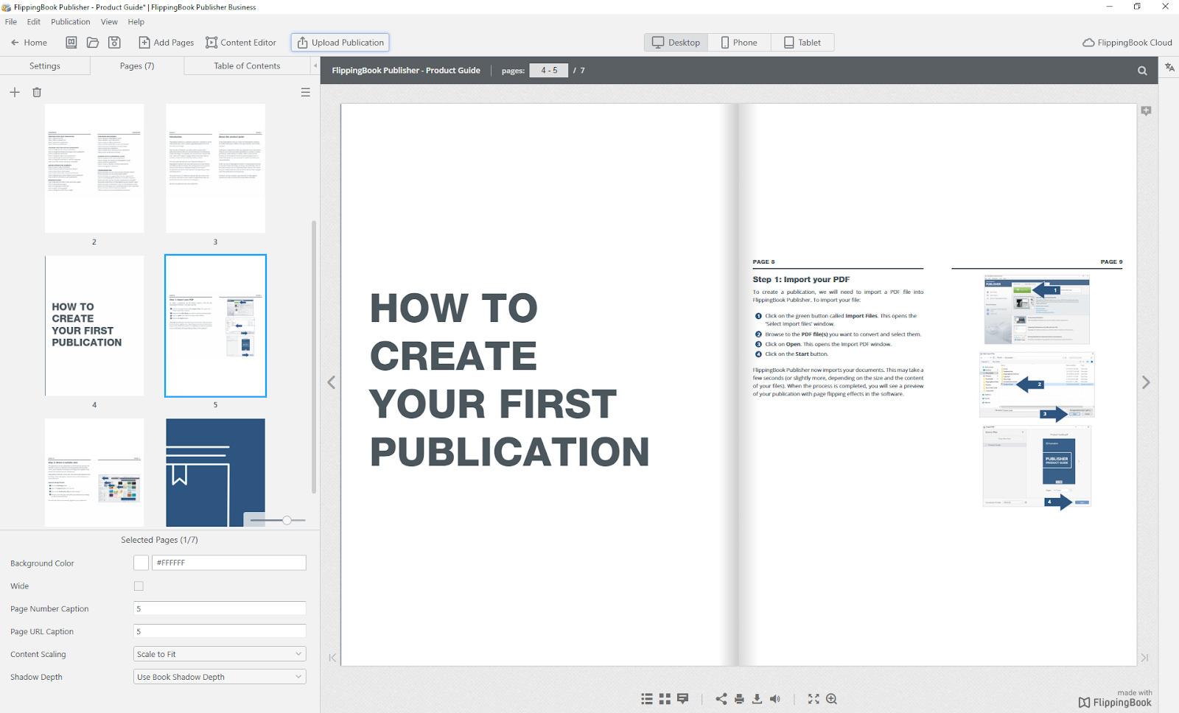Viewport: 1179px width, 713px height.
Task: Switch preview to Phone mode
Action: point(739,43)
